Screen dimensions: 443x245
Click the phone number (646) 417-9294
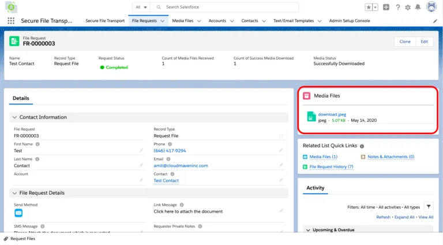tap(170, 151)
